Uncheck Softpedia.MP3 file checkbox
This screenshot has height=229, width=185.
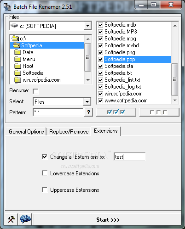click(x=100, y=32)
